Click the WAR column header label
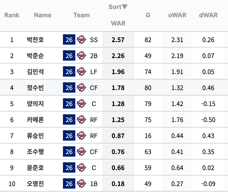The image size is (228, 192). [118, 23]
